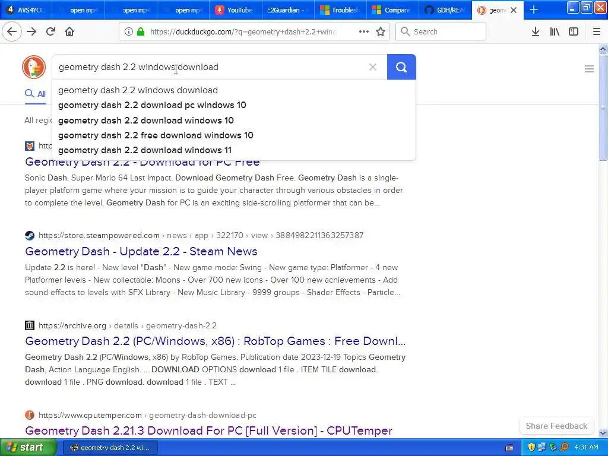Viewport: 608px width, 456px height.
Task: Switch to the E2Guardian tab
Action: pyautogui.click(x=288, y=10)
